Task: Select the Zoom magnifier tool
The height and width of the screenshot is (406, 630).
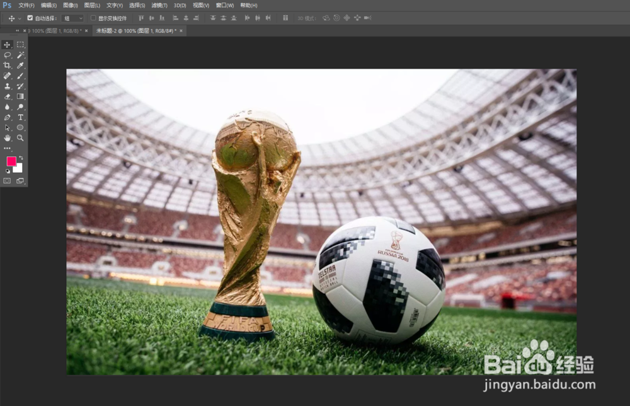Action: tap(20, 138)
